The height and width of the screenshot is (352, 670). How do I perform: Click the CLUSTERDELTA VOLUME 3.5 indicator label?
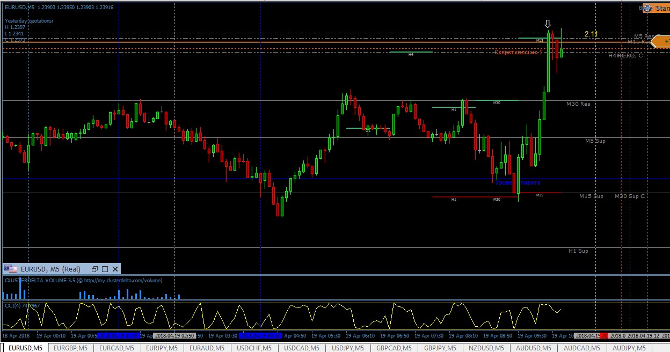tap(83, 280)
